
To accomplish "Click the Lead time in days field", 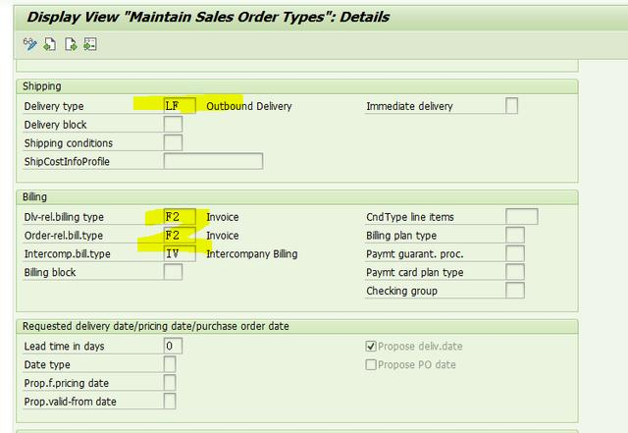I will [x=173, y=346].
